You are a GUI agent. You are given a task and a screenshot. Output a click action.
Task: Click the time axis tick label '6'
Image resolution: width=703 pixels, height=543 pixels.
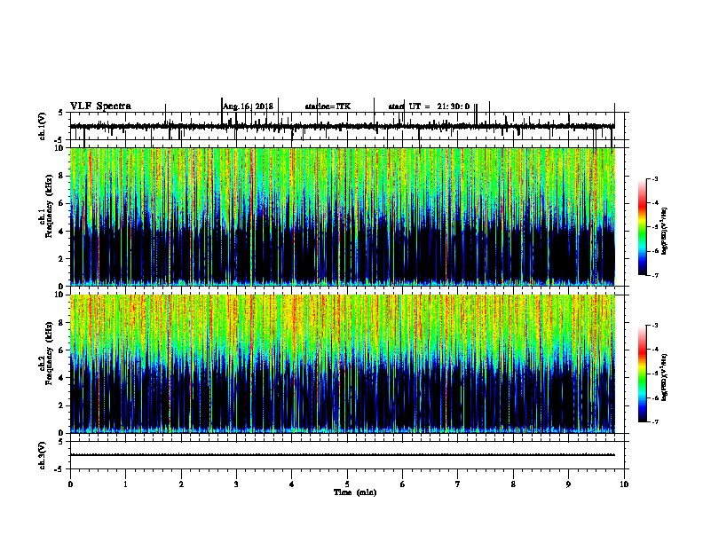click(403, 484)
